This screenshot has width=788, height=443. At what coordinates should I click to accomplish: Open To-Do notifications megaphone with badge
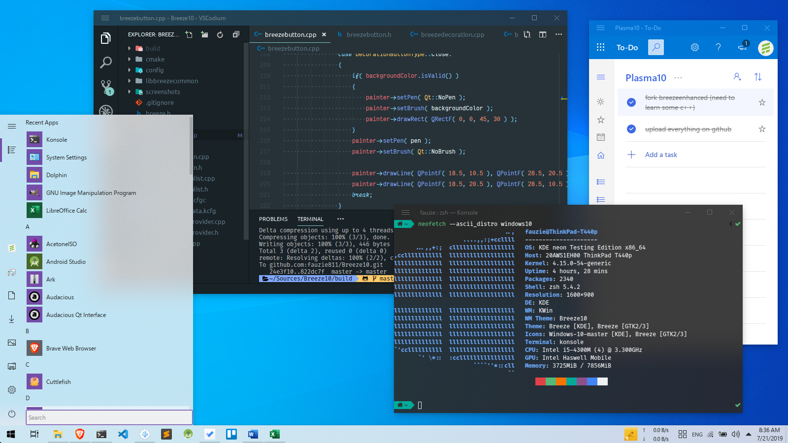tap(743, 47)
